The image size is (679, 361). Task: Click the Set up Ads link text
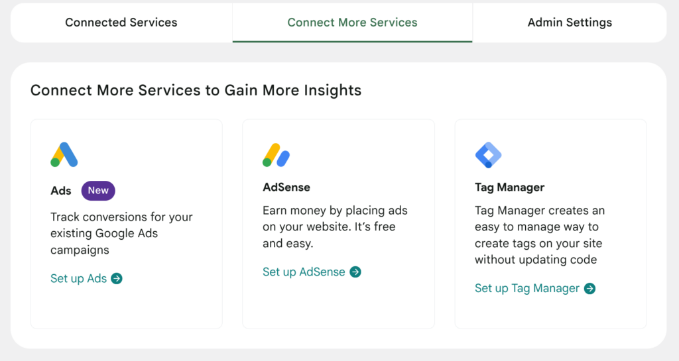click(x=79, y=278)
